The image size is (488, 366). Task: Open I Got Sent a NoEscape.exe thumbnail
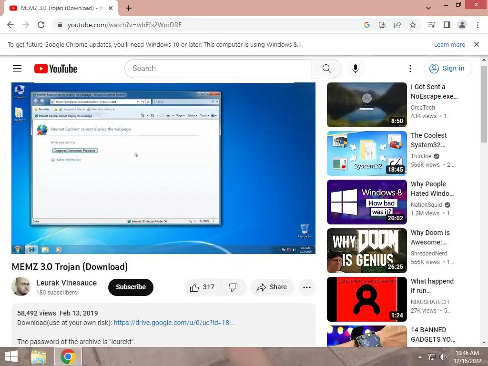coord(366,105)
